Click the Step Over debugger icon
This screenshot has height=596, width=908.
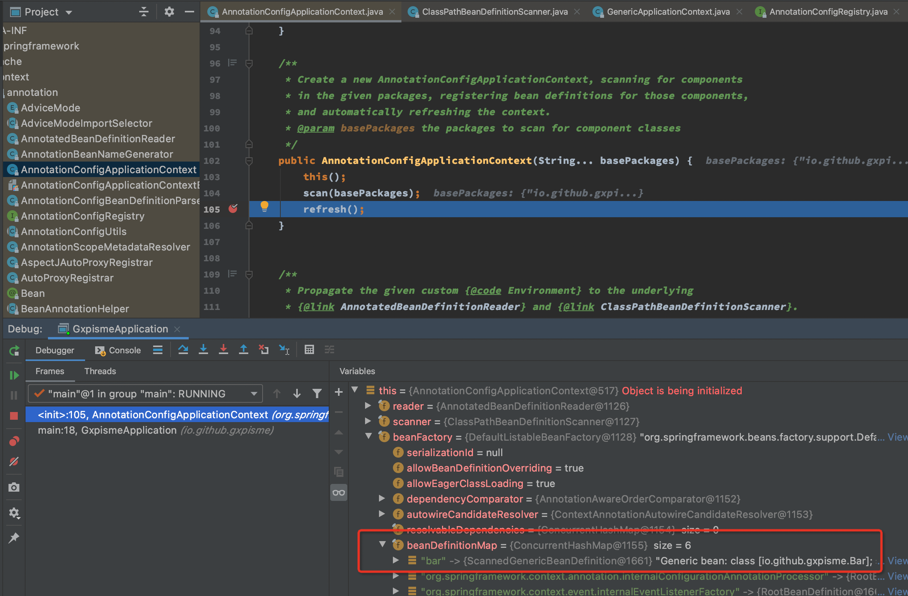[183, 350]
